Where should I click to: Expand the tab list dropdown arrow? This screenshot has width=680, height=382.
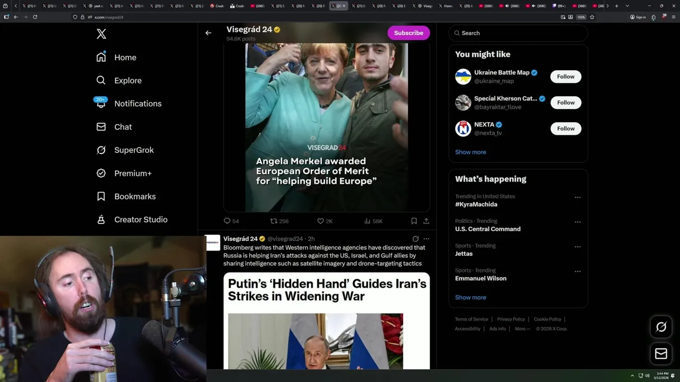[x=627, y=6]
